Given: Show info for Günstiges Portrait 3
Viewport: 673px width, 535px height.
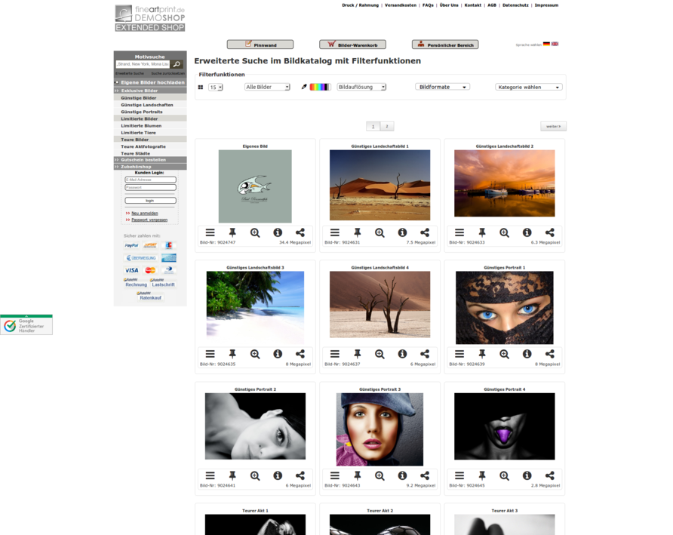Looking at the screenshot, I should click(x=402, y=475).
